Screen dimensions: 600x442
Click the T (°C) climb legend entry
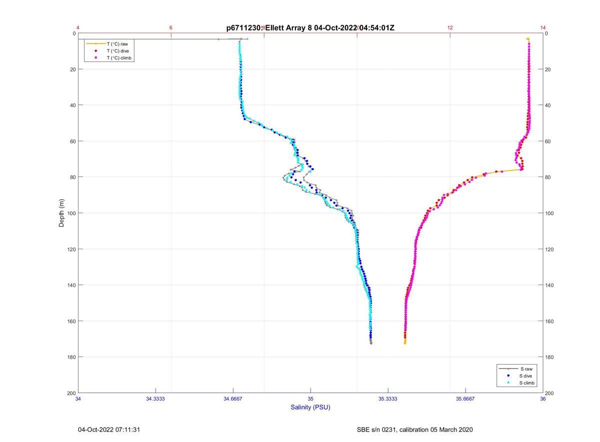(109, 58)
